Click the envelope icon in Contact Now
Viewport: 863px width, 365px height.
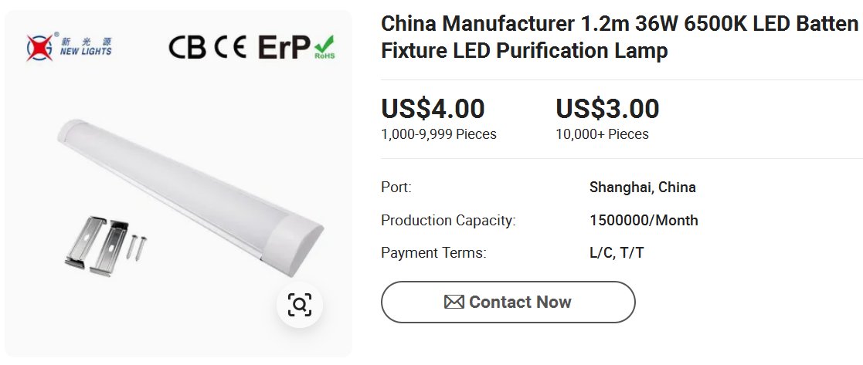click(x=454, y=302)
